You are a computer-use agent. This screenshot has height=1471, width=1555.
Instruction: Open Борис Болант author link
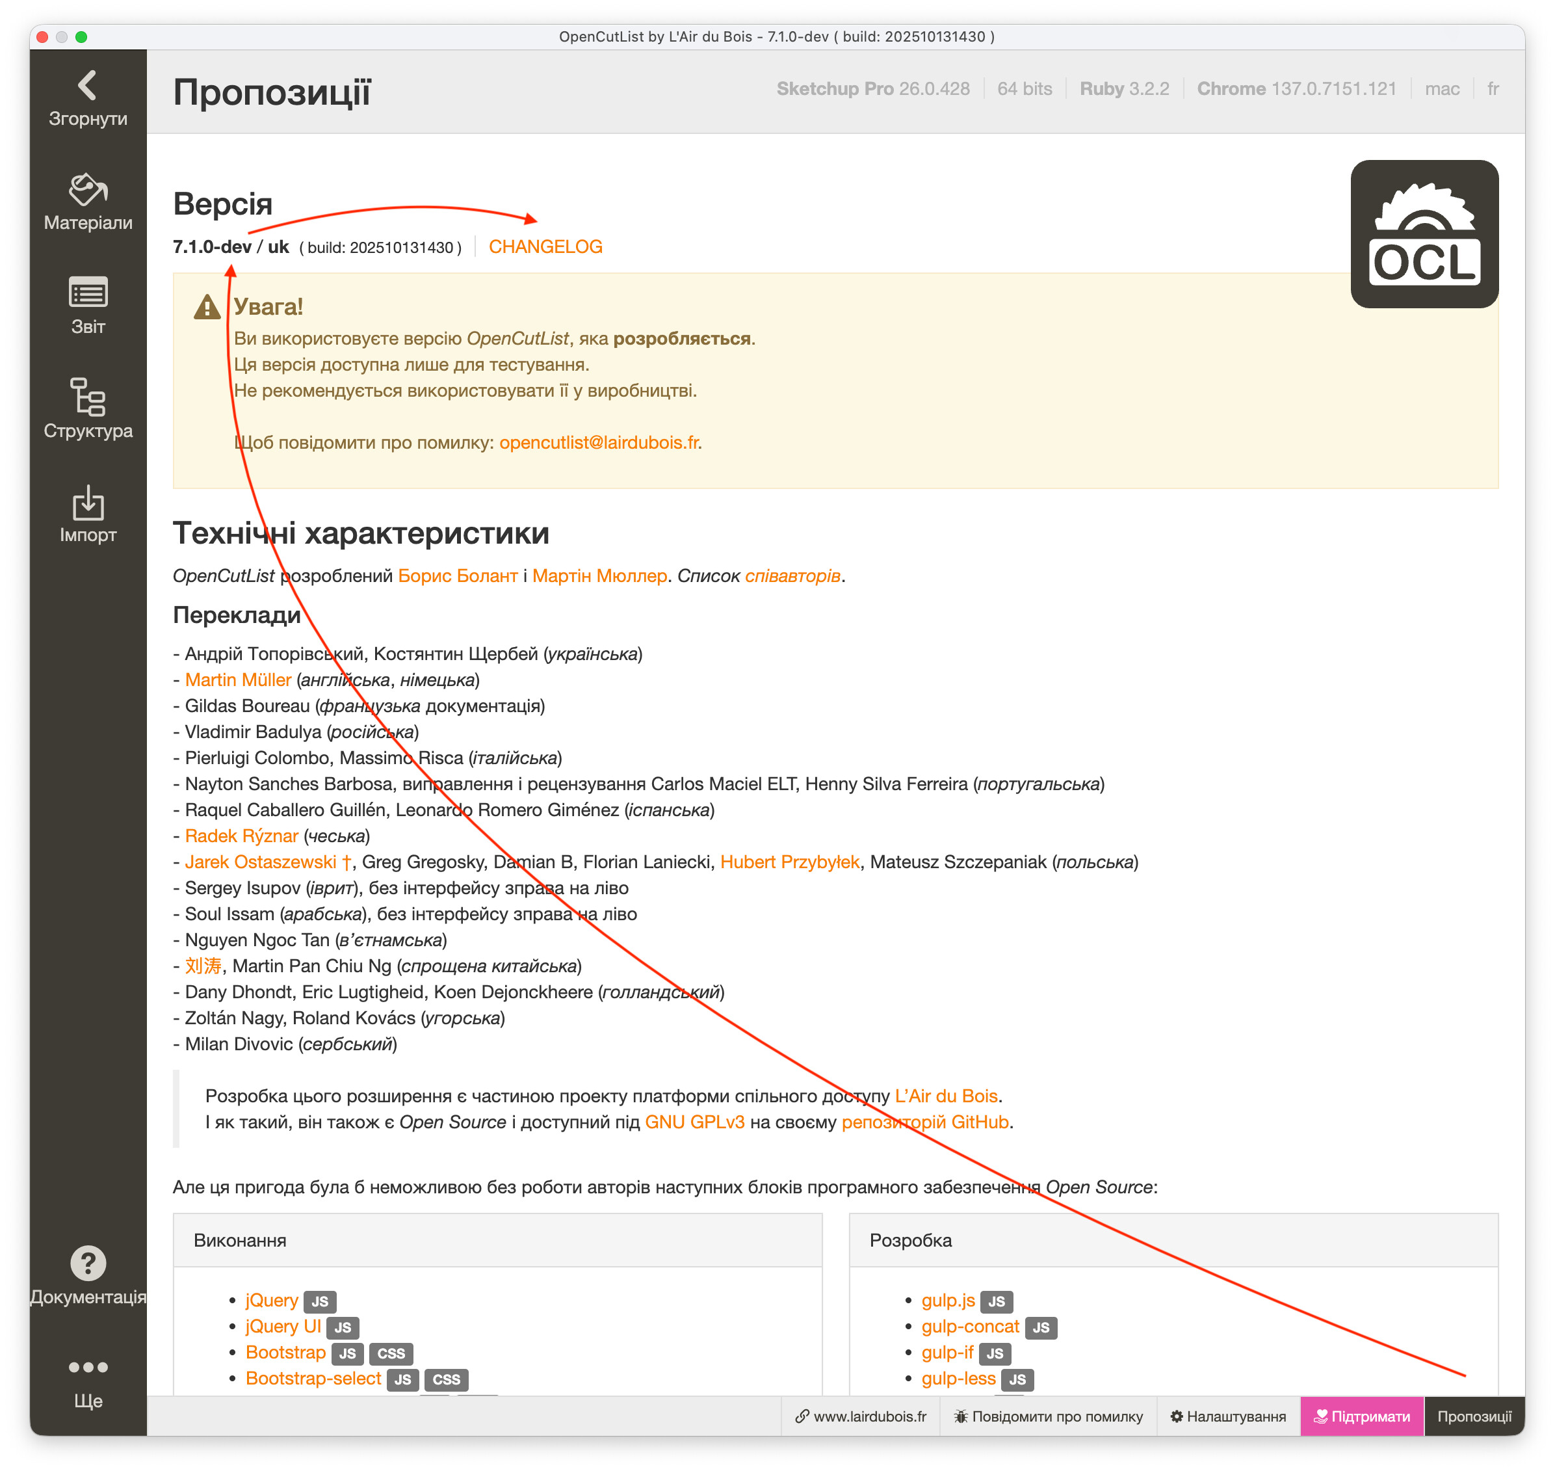pos(458,576)
